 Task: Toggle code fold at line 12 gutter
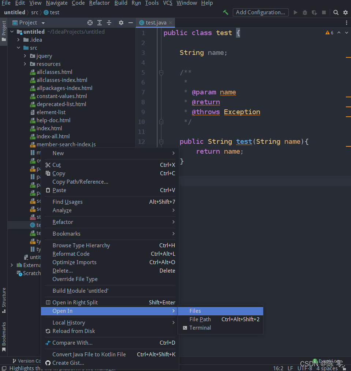coord(161,142)
